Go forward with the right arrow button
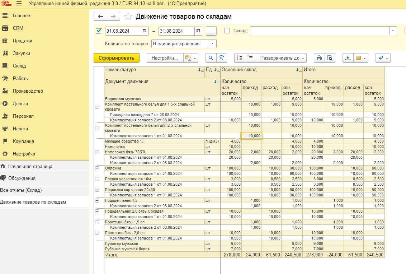406x274 pixels. pos(113,16)
